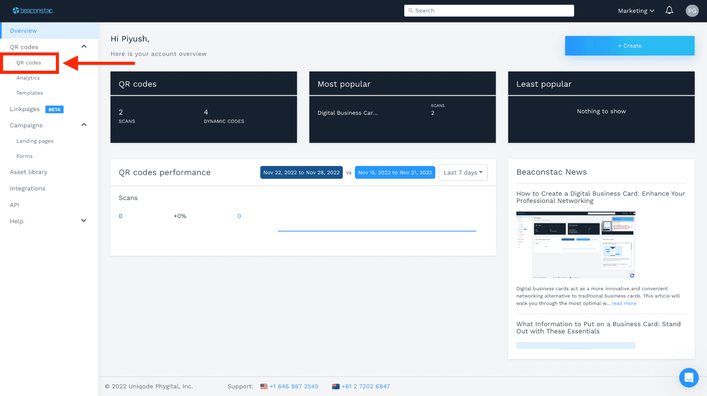Go to the Overview page

click(49, 31)
